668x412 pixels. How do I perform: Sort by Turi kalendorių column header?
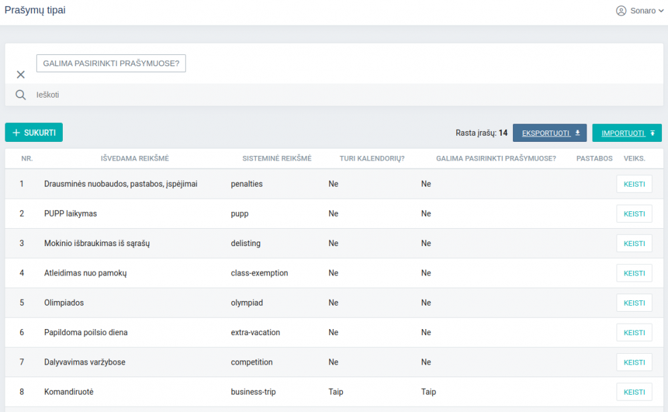pyautogui.click(x=371, y=159)
